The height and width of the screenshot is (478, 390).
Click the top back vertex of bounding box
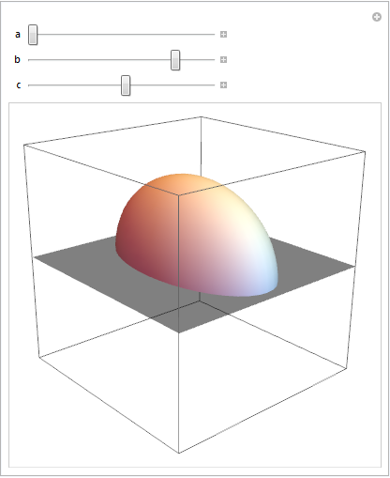click(201, 116)
